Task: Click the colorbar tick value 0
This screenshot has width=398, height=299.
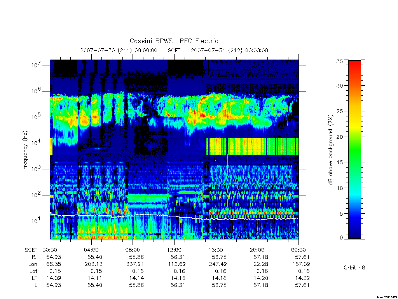Action: coord(341,238)
